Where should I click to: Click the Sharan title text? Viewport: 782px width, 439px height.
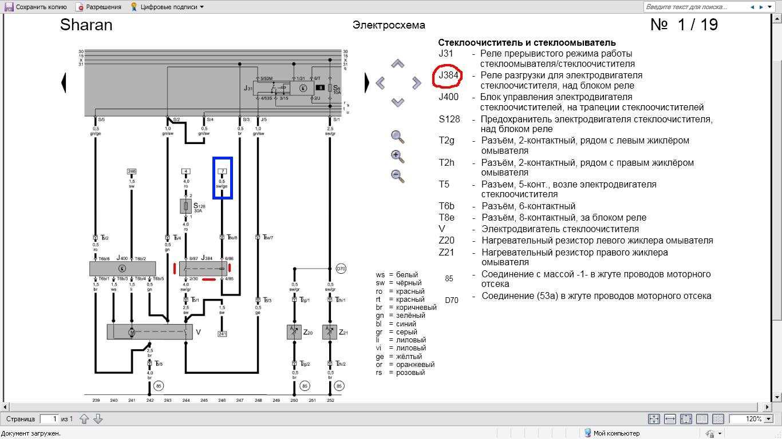click(86, 25)
